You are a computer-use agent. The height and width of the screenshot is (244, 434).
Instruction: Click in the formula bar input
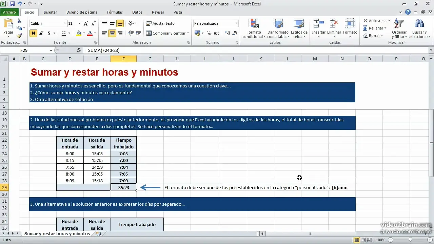tap(256, 50)
